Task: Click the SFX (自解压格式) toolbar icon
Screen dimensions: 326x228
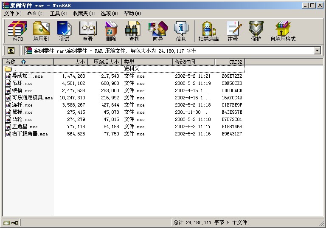Action: [283, 31]
